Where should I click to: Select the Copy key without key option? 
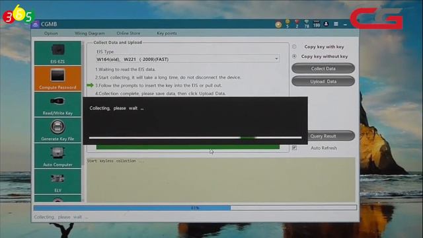(x=294, y=56)
